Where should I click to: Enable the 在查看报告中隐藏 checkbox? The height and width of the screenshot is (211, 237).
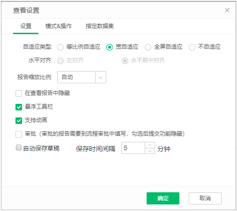[x=19, y=94]
